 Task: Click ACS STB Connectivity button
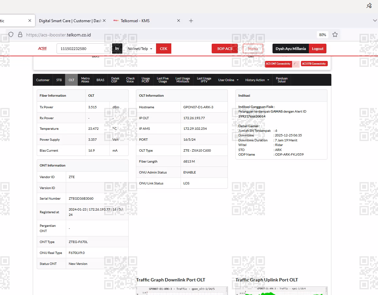(314, 64)
